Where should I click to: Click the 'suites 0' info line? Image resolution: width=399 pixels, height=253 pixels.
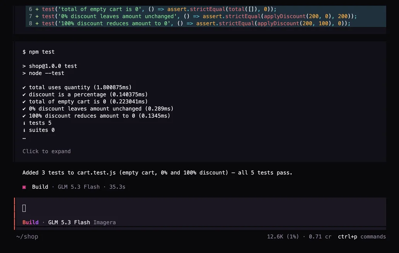(x=38, y=130)
